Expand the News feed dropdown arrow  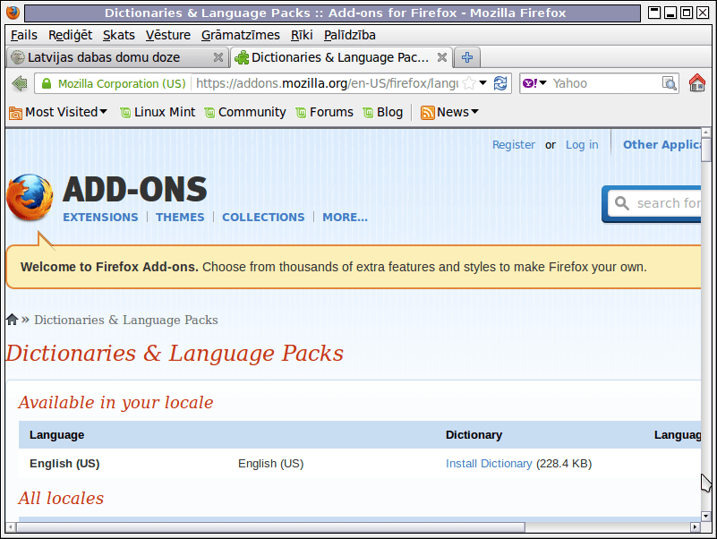pos(474,112)
